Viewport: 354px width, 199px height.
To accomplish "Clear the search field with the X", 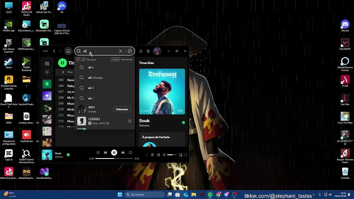I will coord(121,51).
